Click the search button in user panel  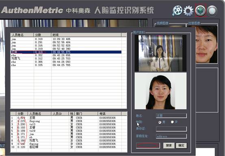coord(169,145)
